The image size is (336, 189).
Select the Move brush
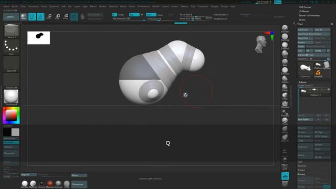coord(285,129)
